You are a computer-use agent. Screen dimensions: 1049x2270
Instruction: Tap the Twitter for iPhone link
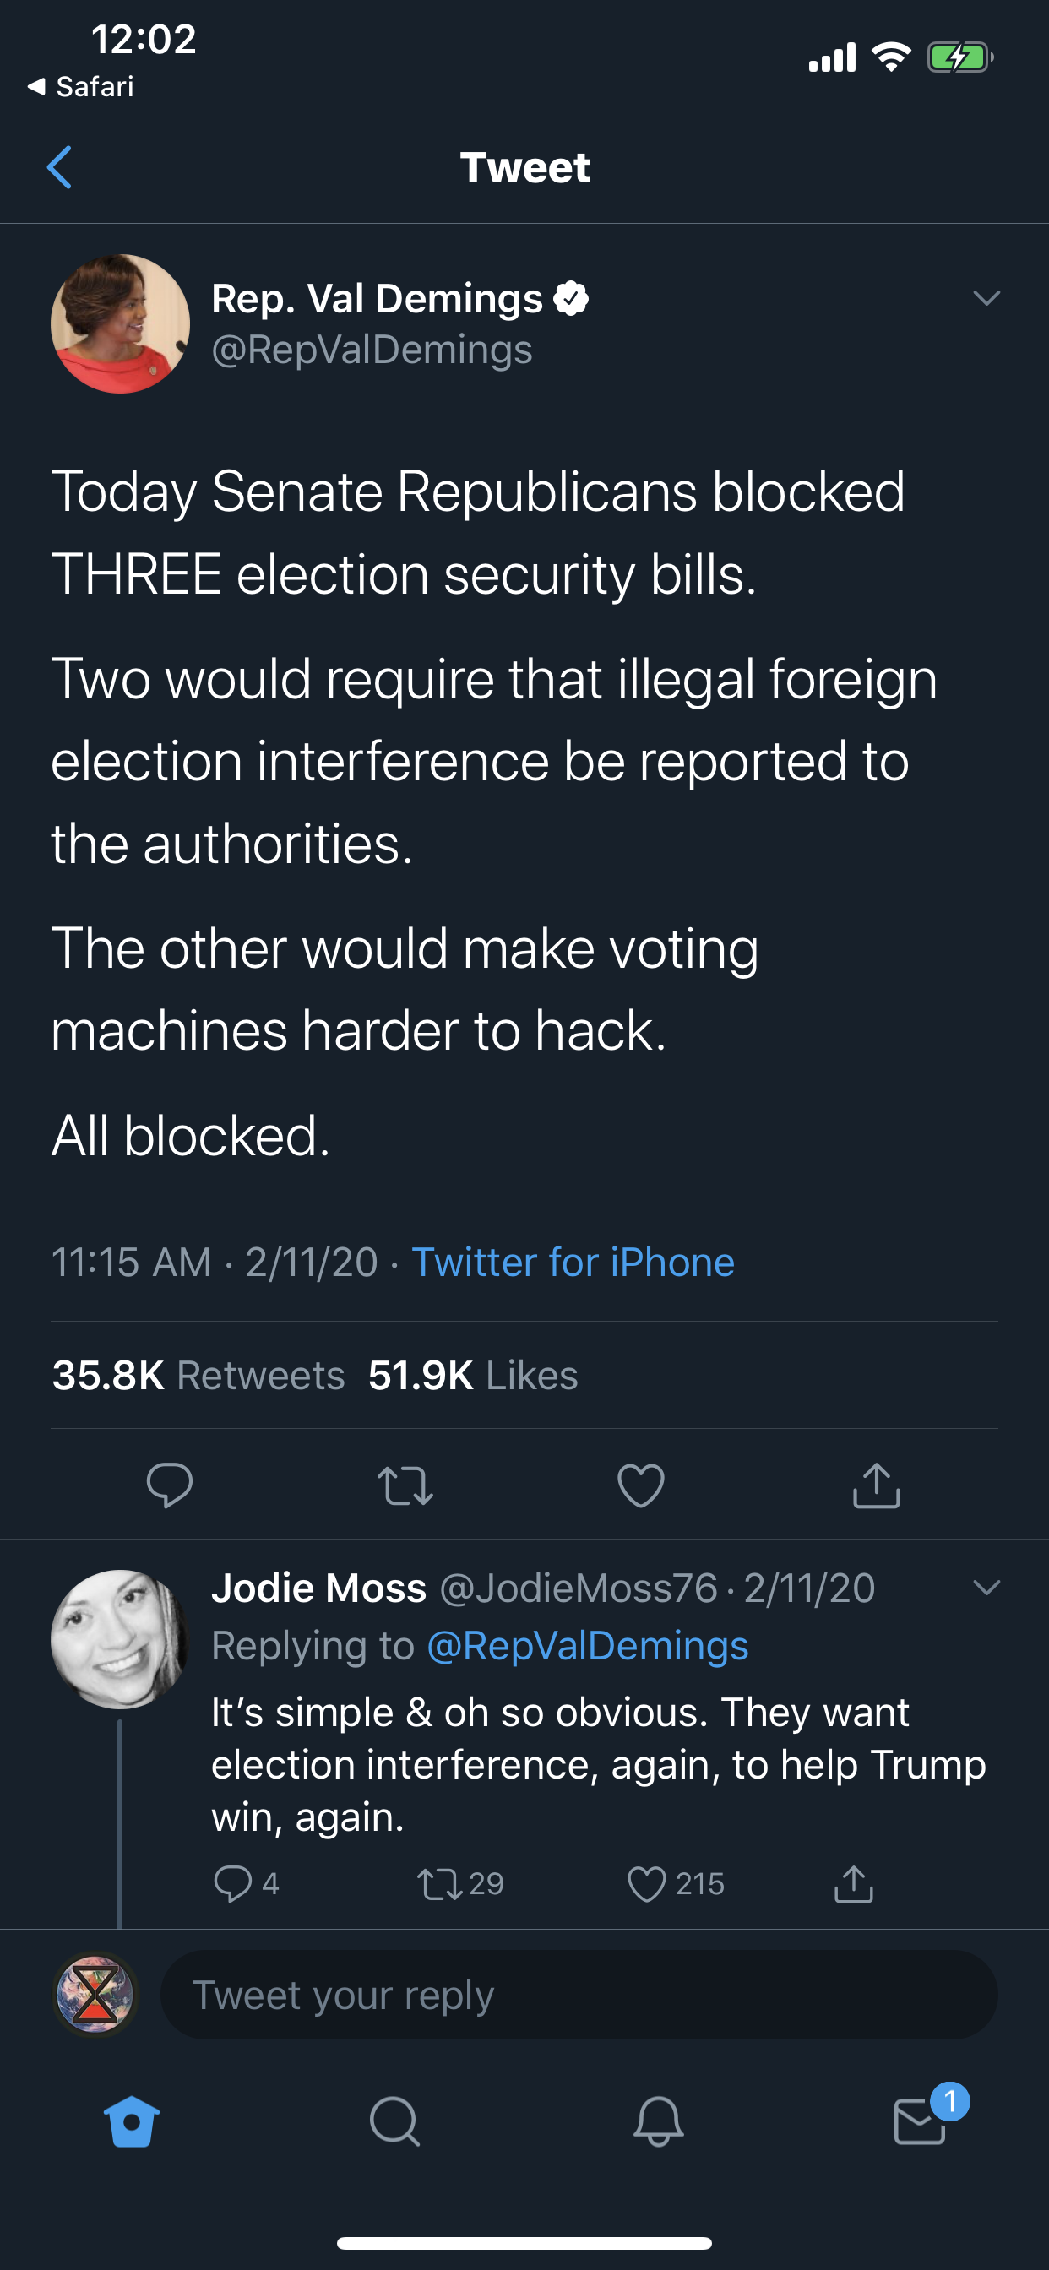point(573,1262)
